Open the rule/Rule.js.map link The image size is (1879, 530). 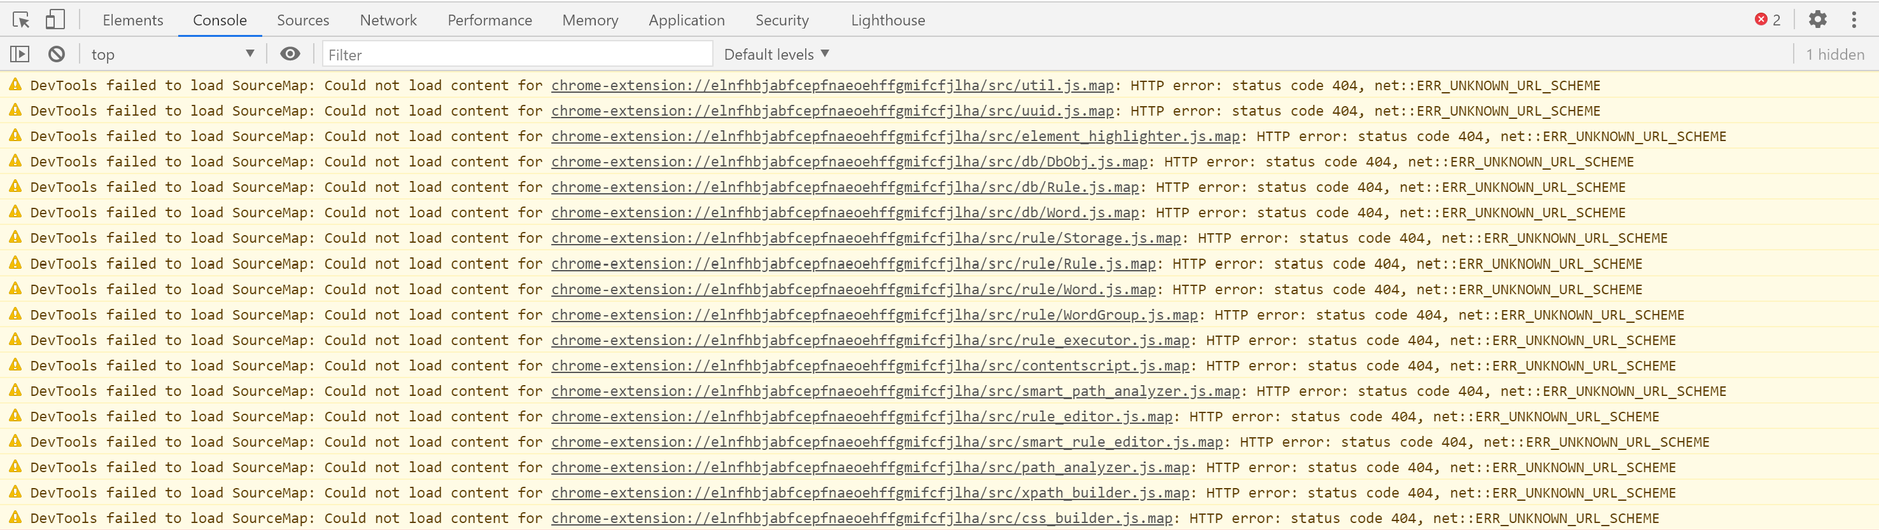point(854,264)
